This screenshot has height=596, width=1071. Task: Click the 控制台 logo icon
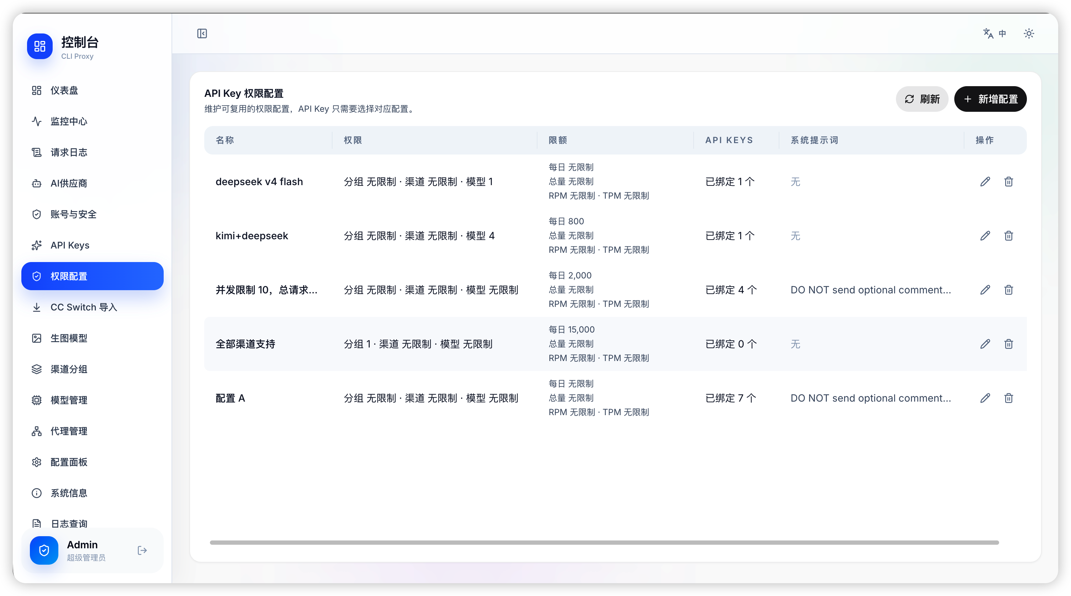click(40, 46)
